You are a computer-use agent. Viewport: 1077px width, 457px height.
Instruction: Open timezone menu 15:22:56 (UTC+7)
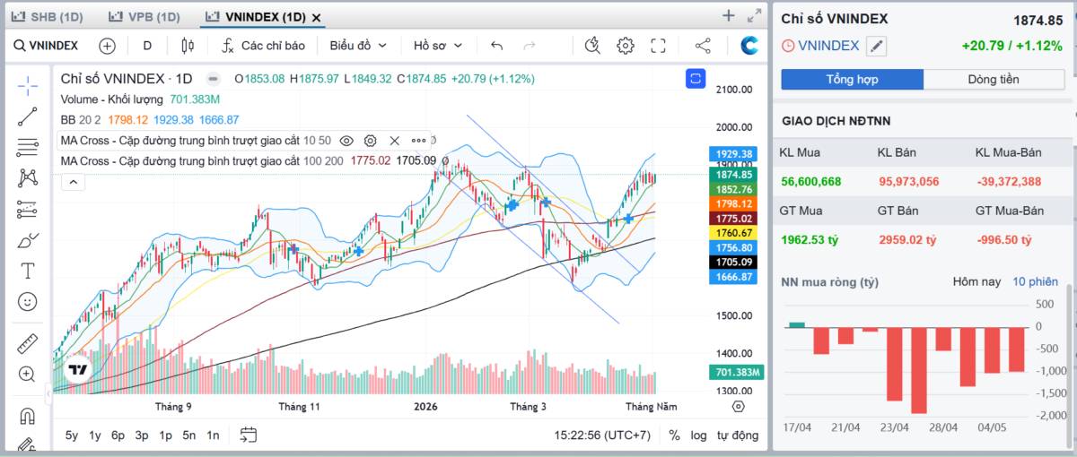click(x=602, y=435)
